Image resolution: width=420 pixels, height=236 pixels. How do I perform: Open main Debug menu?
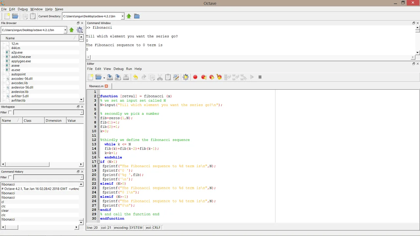point(23,9)
